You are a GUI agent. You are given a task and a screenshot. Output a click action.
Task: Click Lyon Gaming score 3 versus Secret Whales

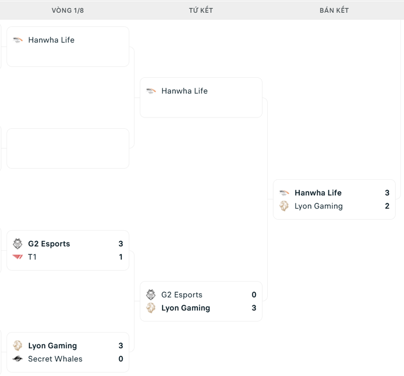click(121, 346)
